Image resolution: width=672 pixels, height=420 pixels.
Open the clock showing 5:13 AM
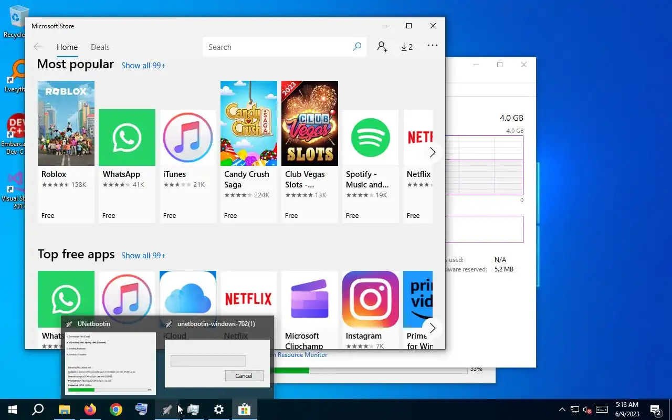(x=626, y=409)
